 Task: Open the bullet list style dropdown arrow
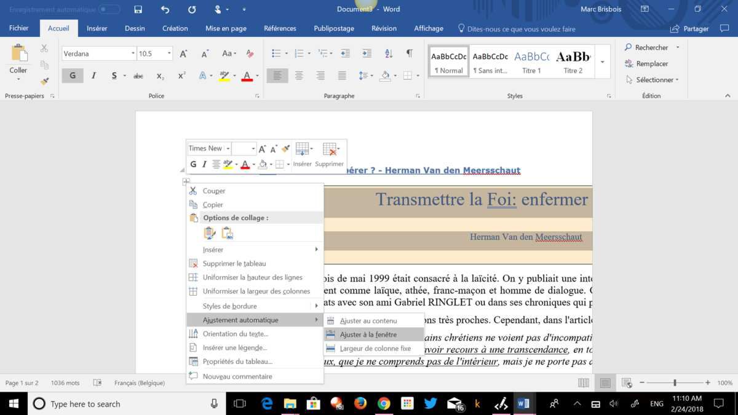click(x=287, y=54)
